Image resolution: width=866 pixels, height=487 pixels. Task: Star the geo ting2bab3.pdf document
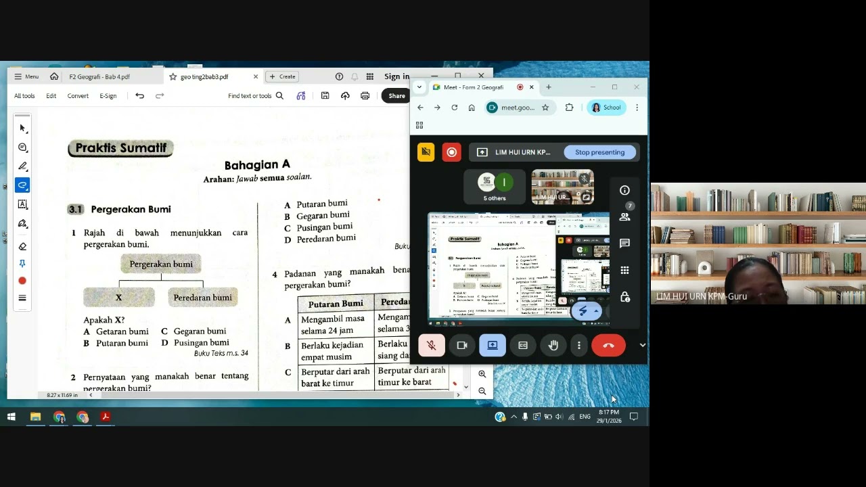pos(173,76)
